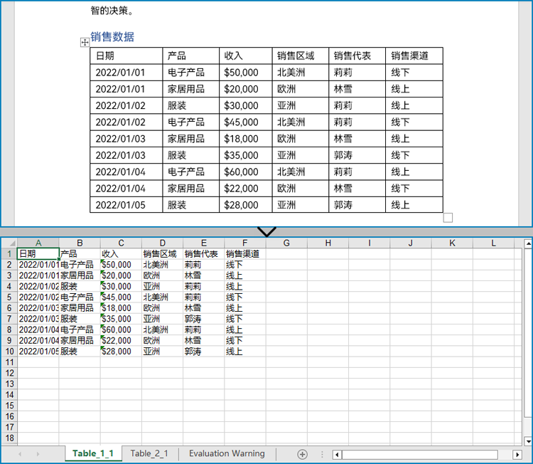Image resolution: width=533 pixels, height=464 pixels.
Task: Select row 18 header in the spreadsheet
Action: tap(9, 438)
